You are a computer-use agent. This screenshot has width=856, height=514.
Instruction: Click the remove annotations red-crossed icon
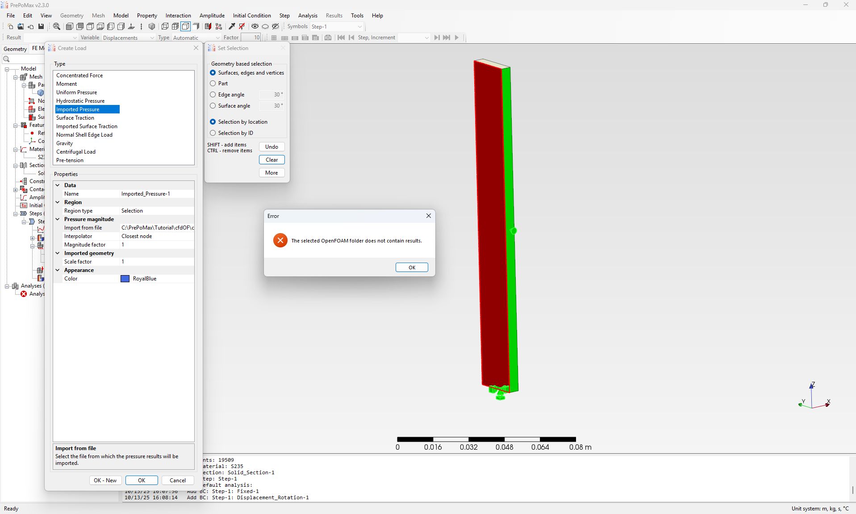[x=242, y=27]
